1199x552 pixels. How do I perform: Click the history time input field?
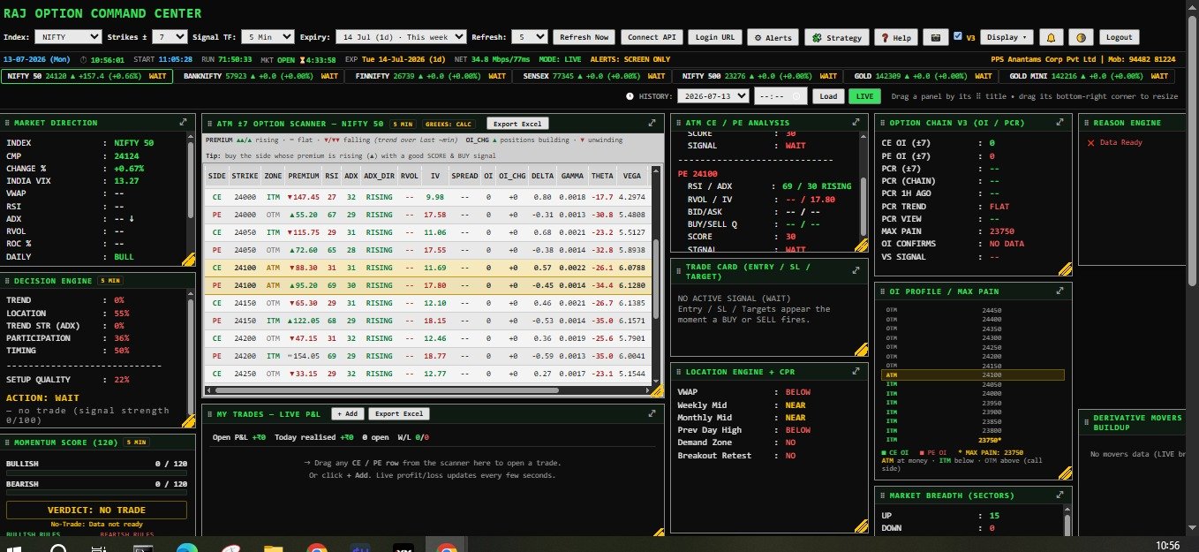point(780,96)
